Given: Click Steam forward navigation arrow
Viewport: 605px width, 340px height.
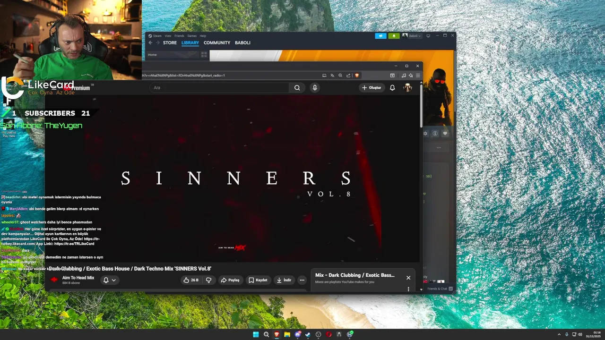Looking at the screenshot, I should click(x=157, y=43).
